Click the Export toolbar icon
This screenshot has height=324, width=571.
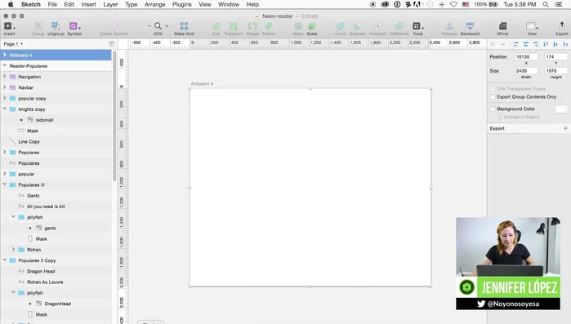(x=561, y=26)
